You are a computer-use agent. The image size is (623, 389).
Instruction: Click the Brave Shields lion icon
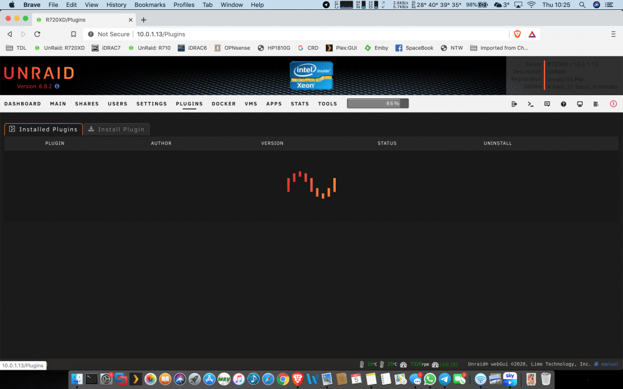coord(517,34)
